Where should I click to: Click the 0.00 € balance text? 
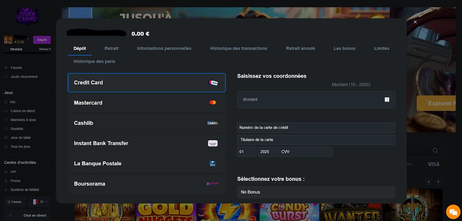click(x=141, y=34)
